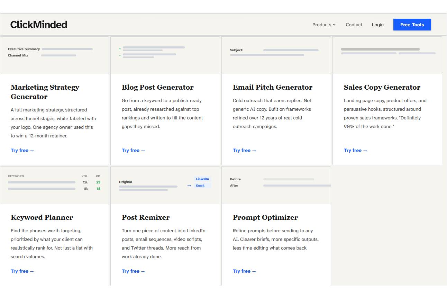Viewport: 447px width, 298px height.
Task: Click the Marketing Strategy Generator heading
Action: (x=45, y=92)
